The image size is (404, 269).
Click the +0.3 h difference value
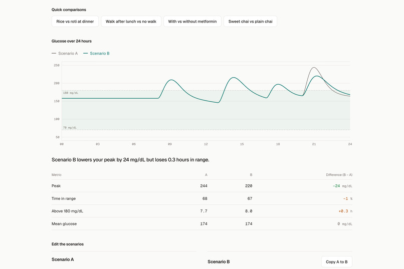point(345,211)
